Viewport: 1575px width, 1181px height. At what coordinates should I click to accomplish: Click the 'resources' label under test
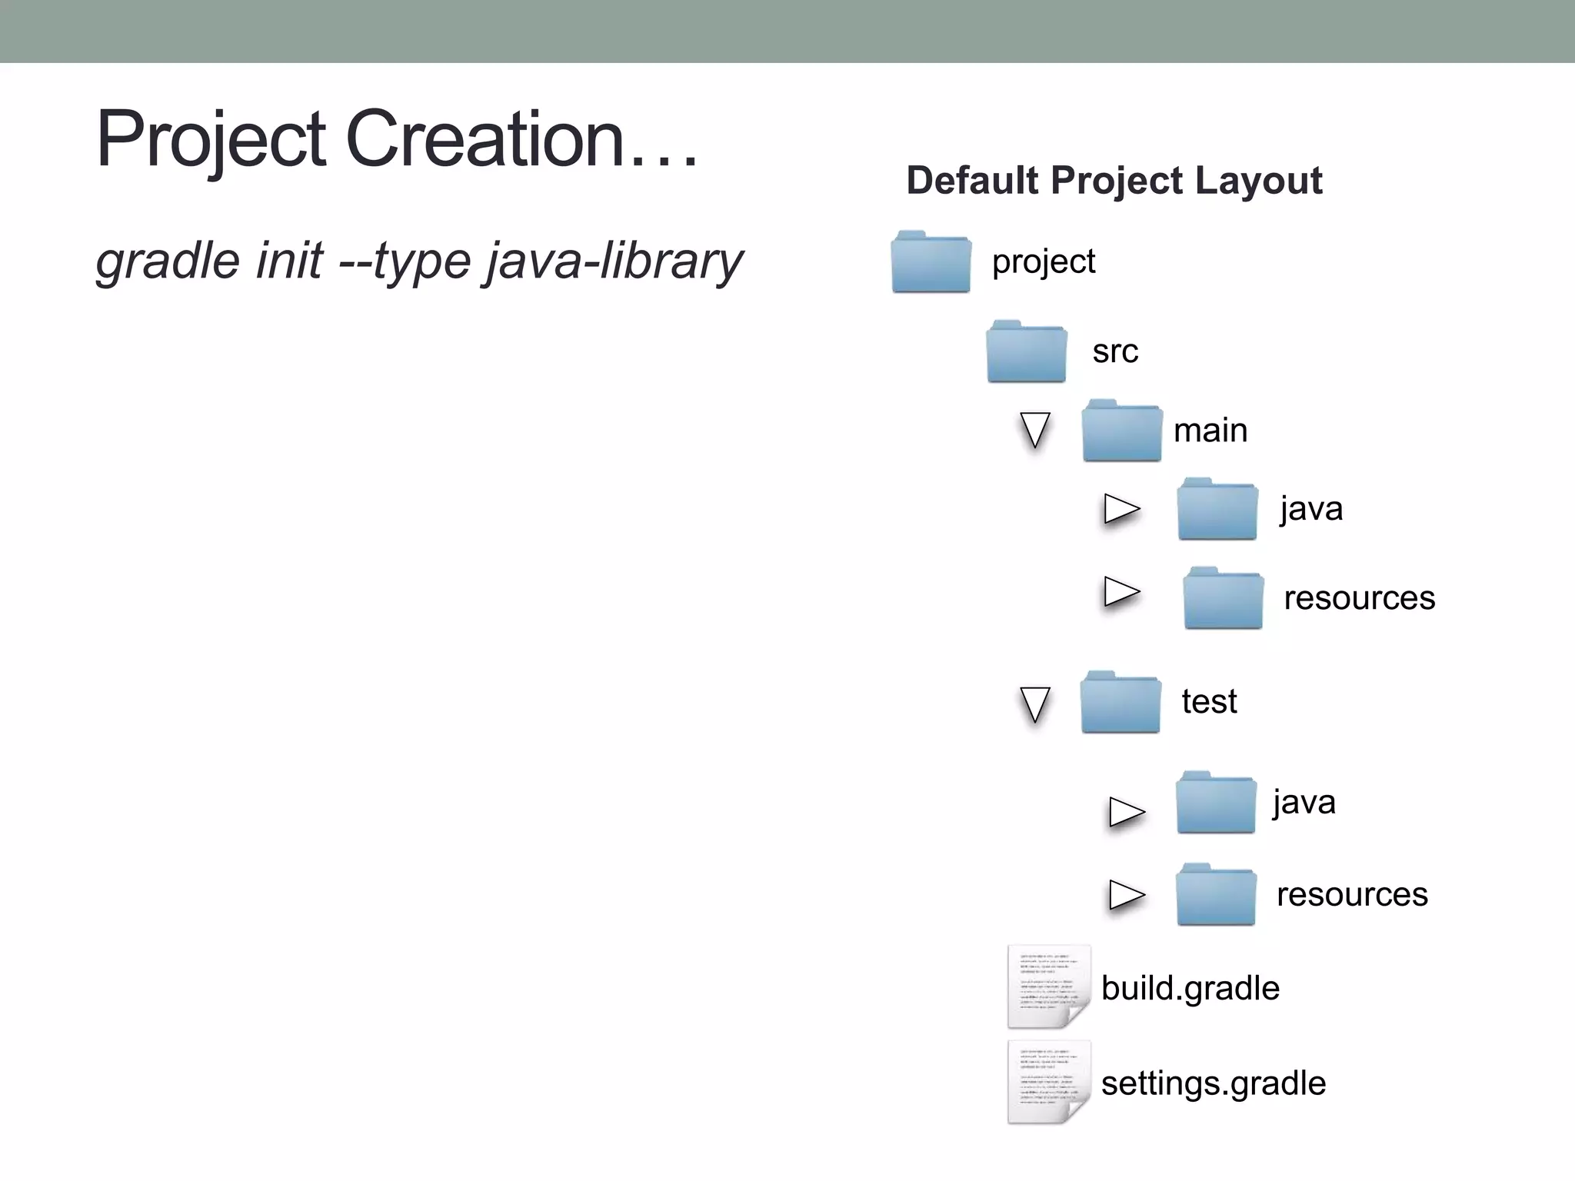coord(1352,895)
